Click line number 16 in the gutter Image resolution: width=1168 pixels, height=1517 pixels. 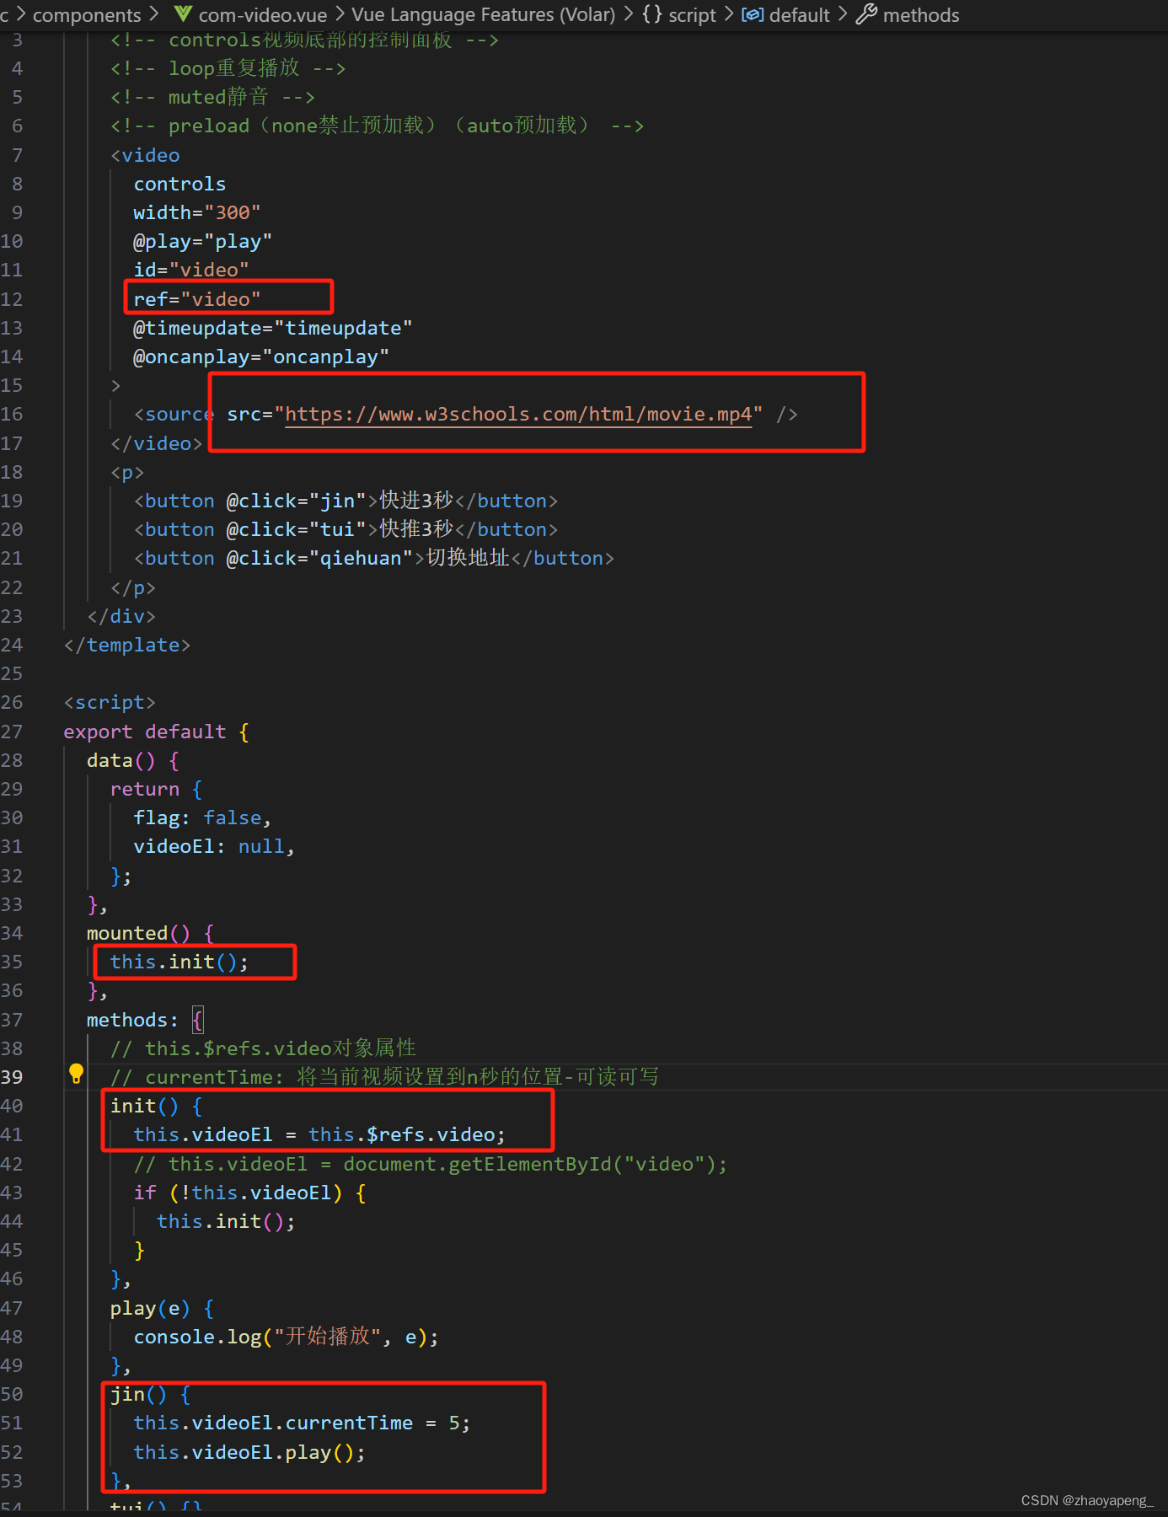coord(13,414)
